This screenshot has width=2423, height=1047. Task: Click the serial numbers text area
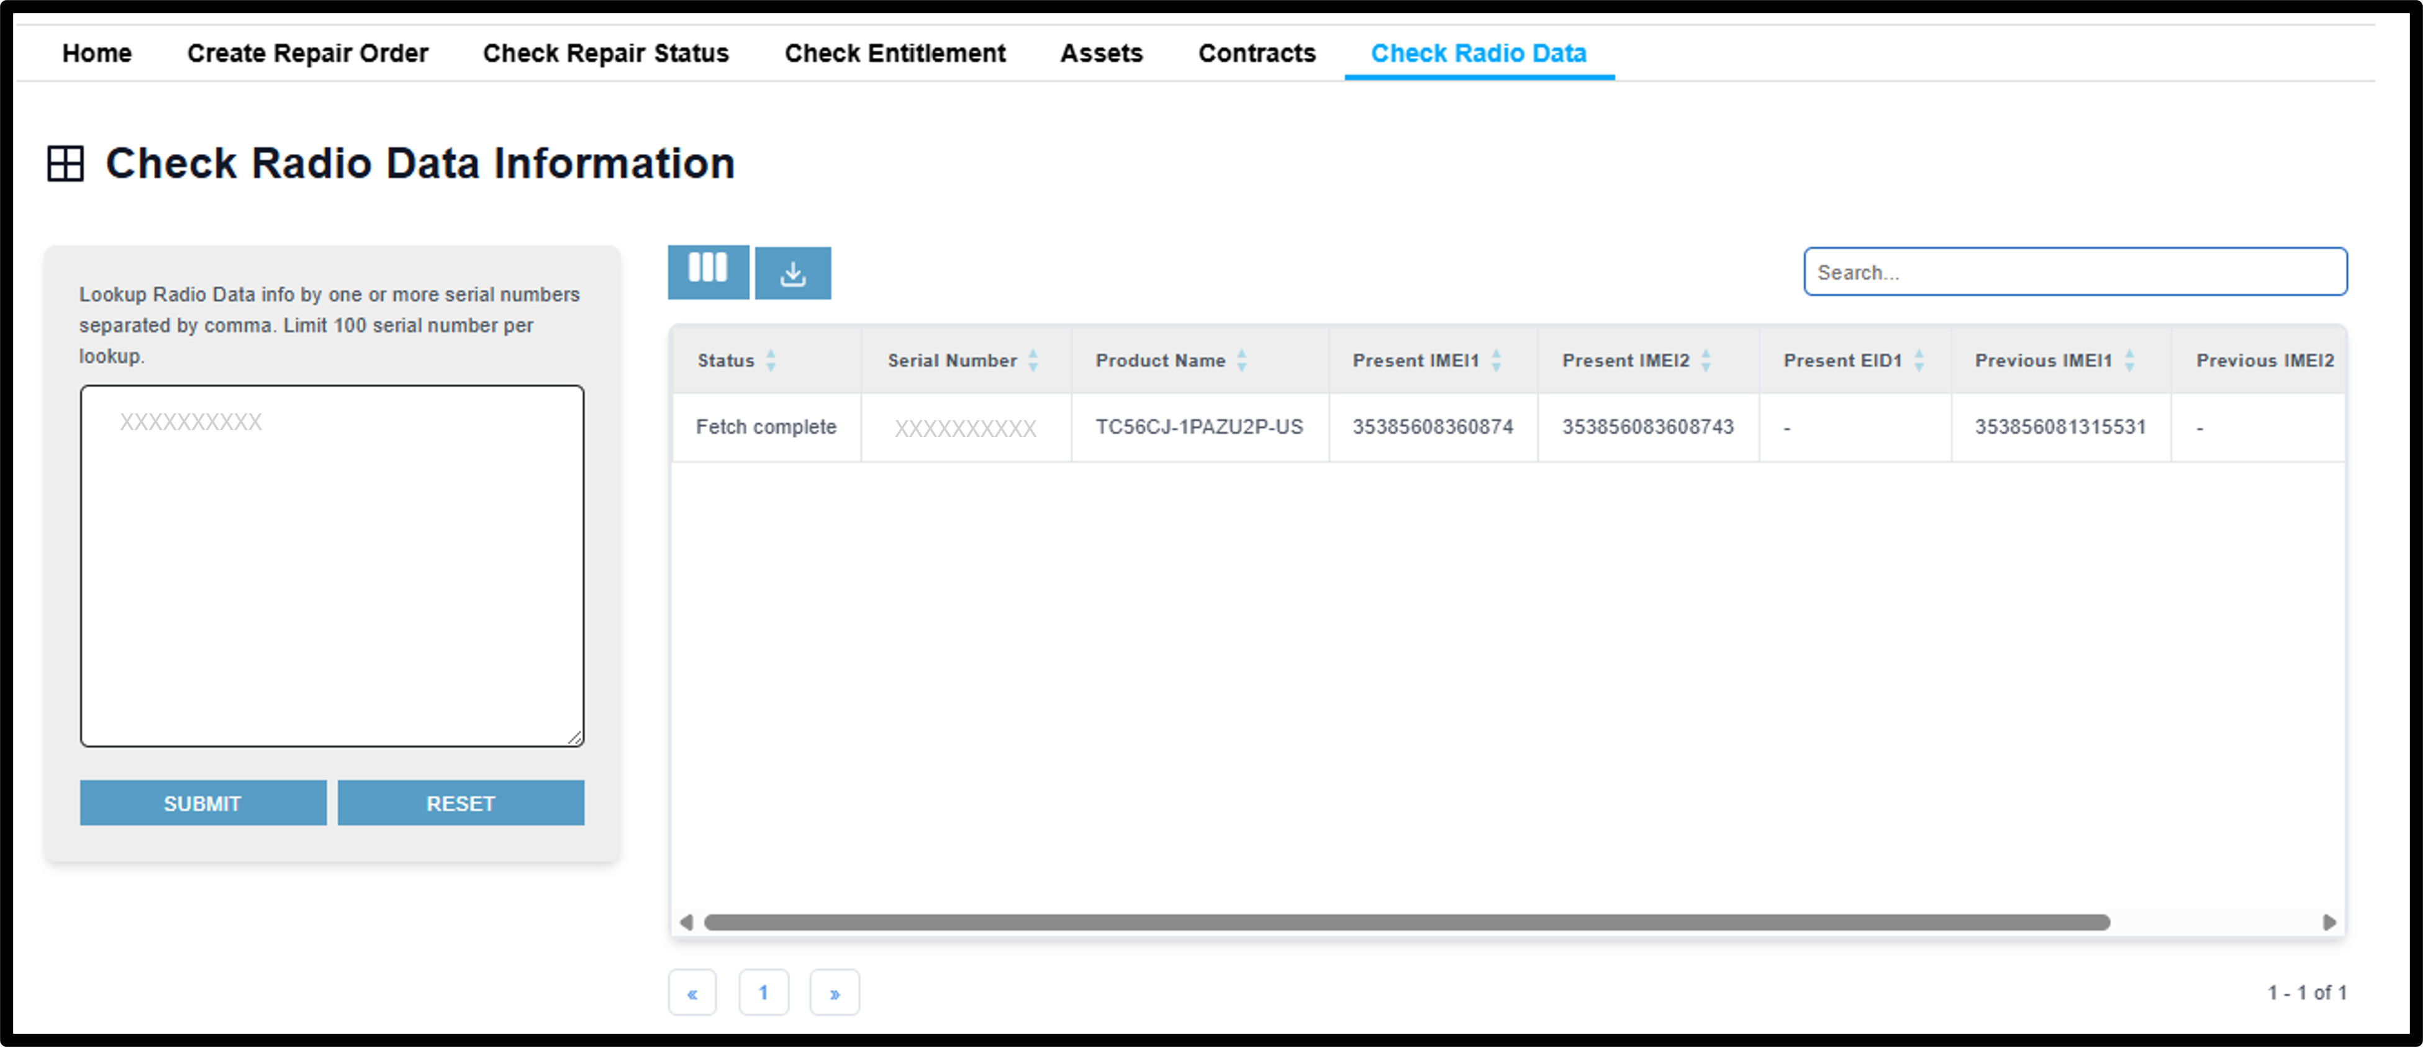click(x=332, y=566)
